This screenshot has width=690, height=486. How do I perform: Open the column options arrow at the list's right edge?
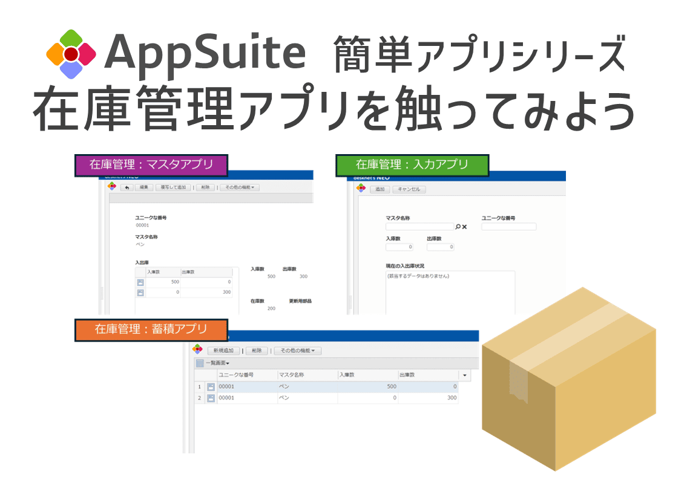(x=465, y=375)
